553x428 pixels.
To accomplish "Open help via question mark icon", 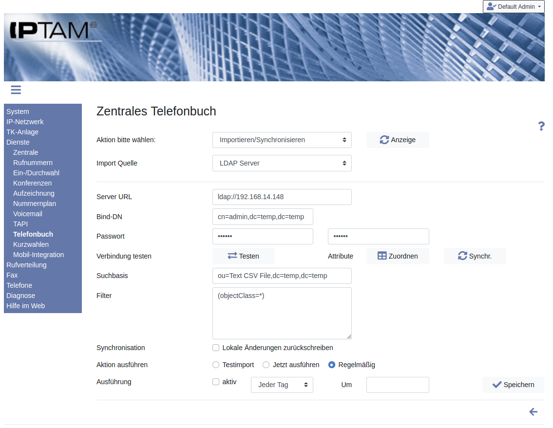I will (541, 126).
